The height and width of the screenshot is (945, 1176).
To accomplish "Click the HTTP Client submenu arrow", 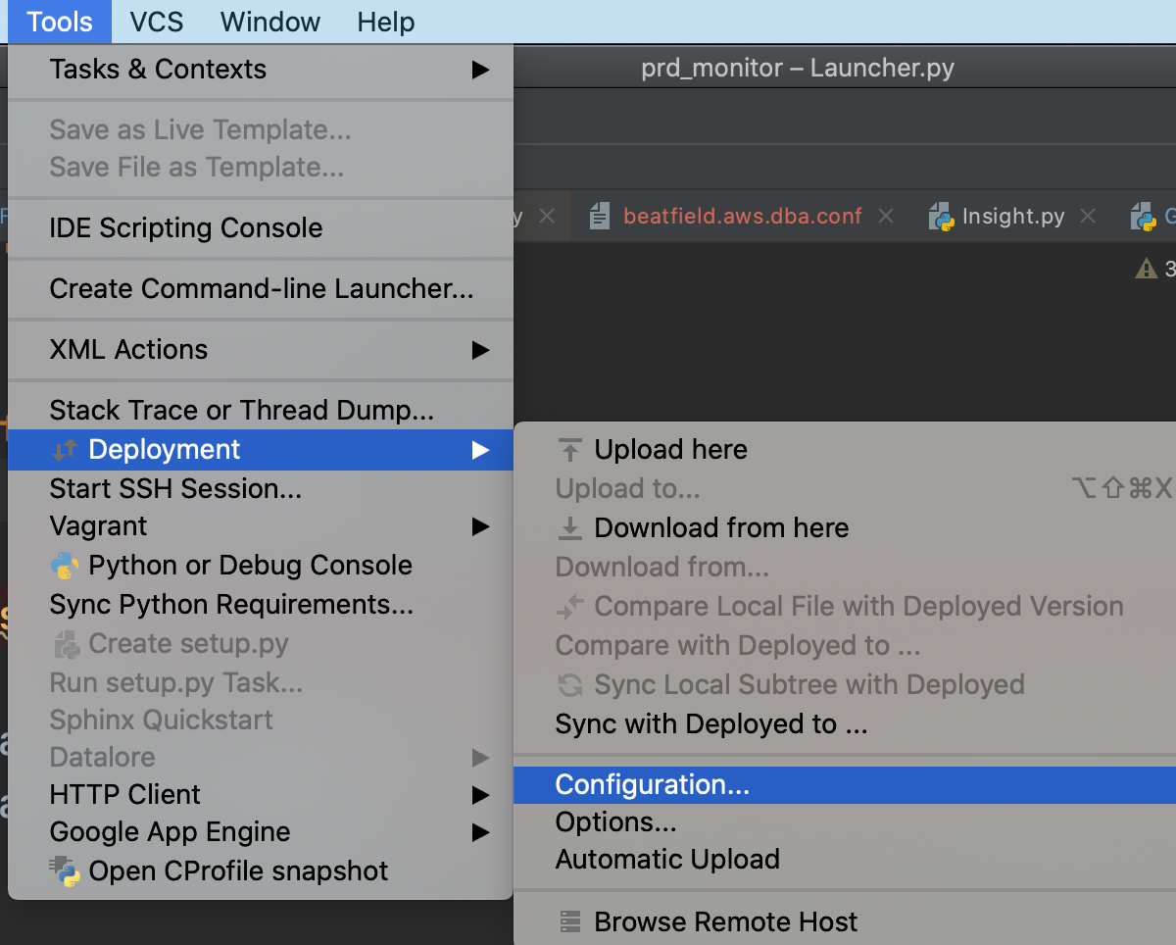I will tap(480, 795).
